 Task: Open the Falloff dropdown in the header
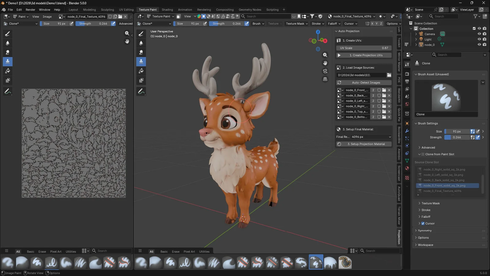[334, 23]
